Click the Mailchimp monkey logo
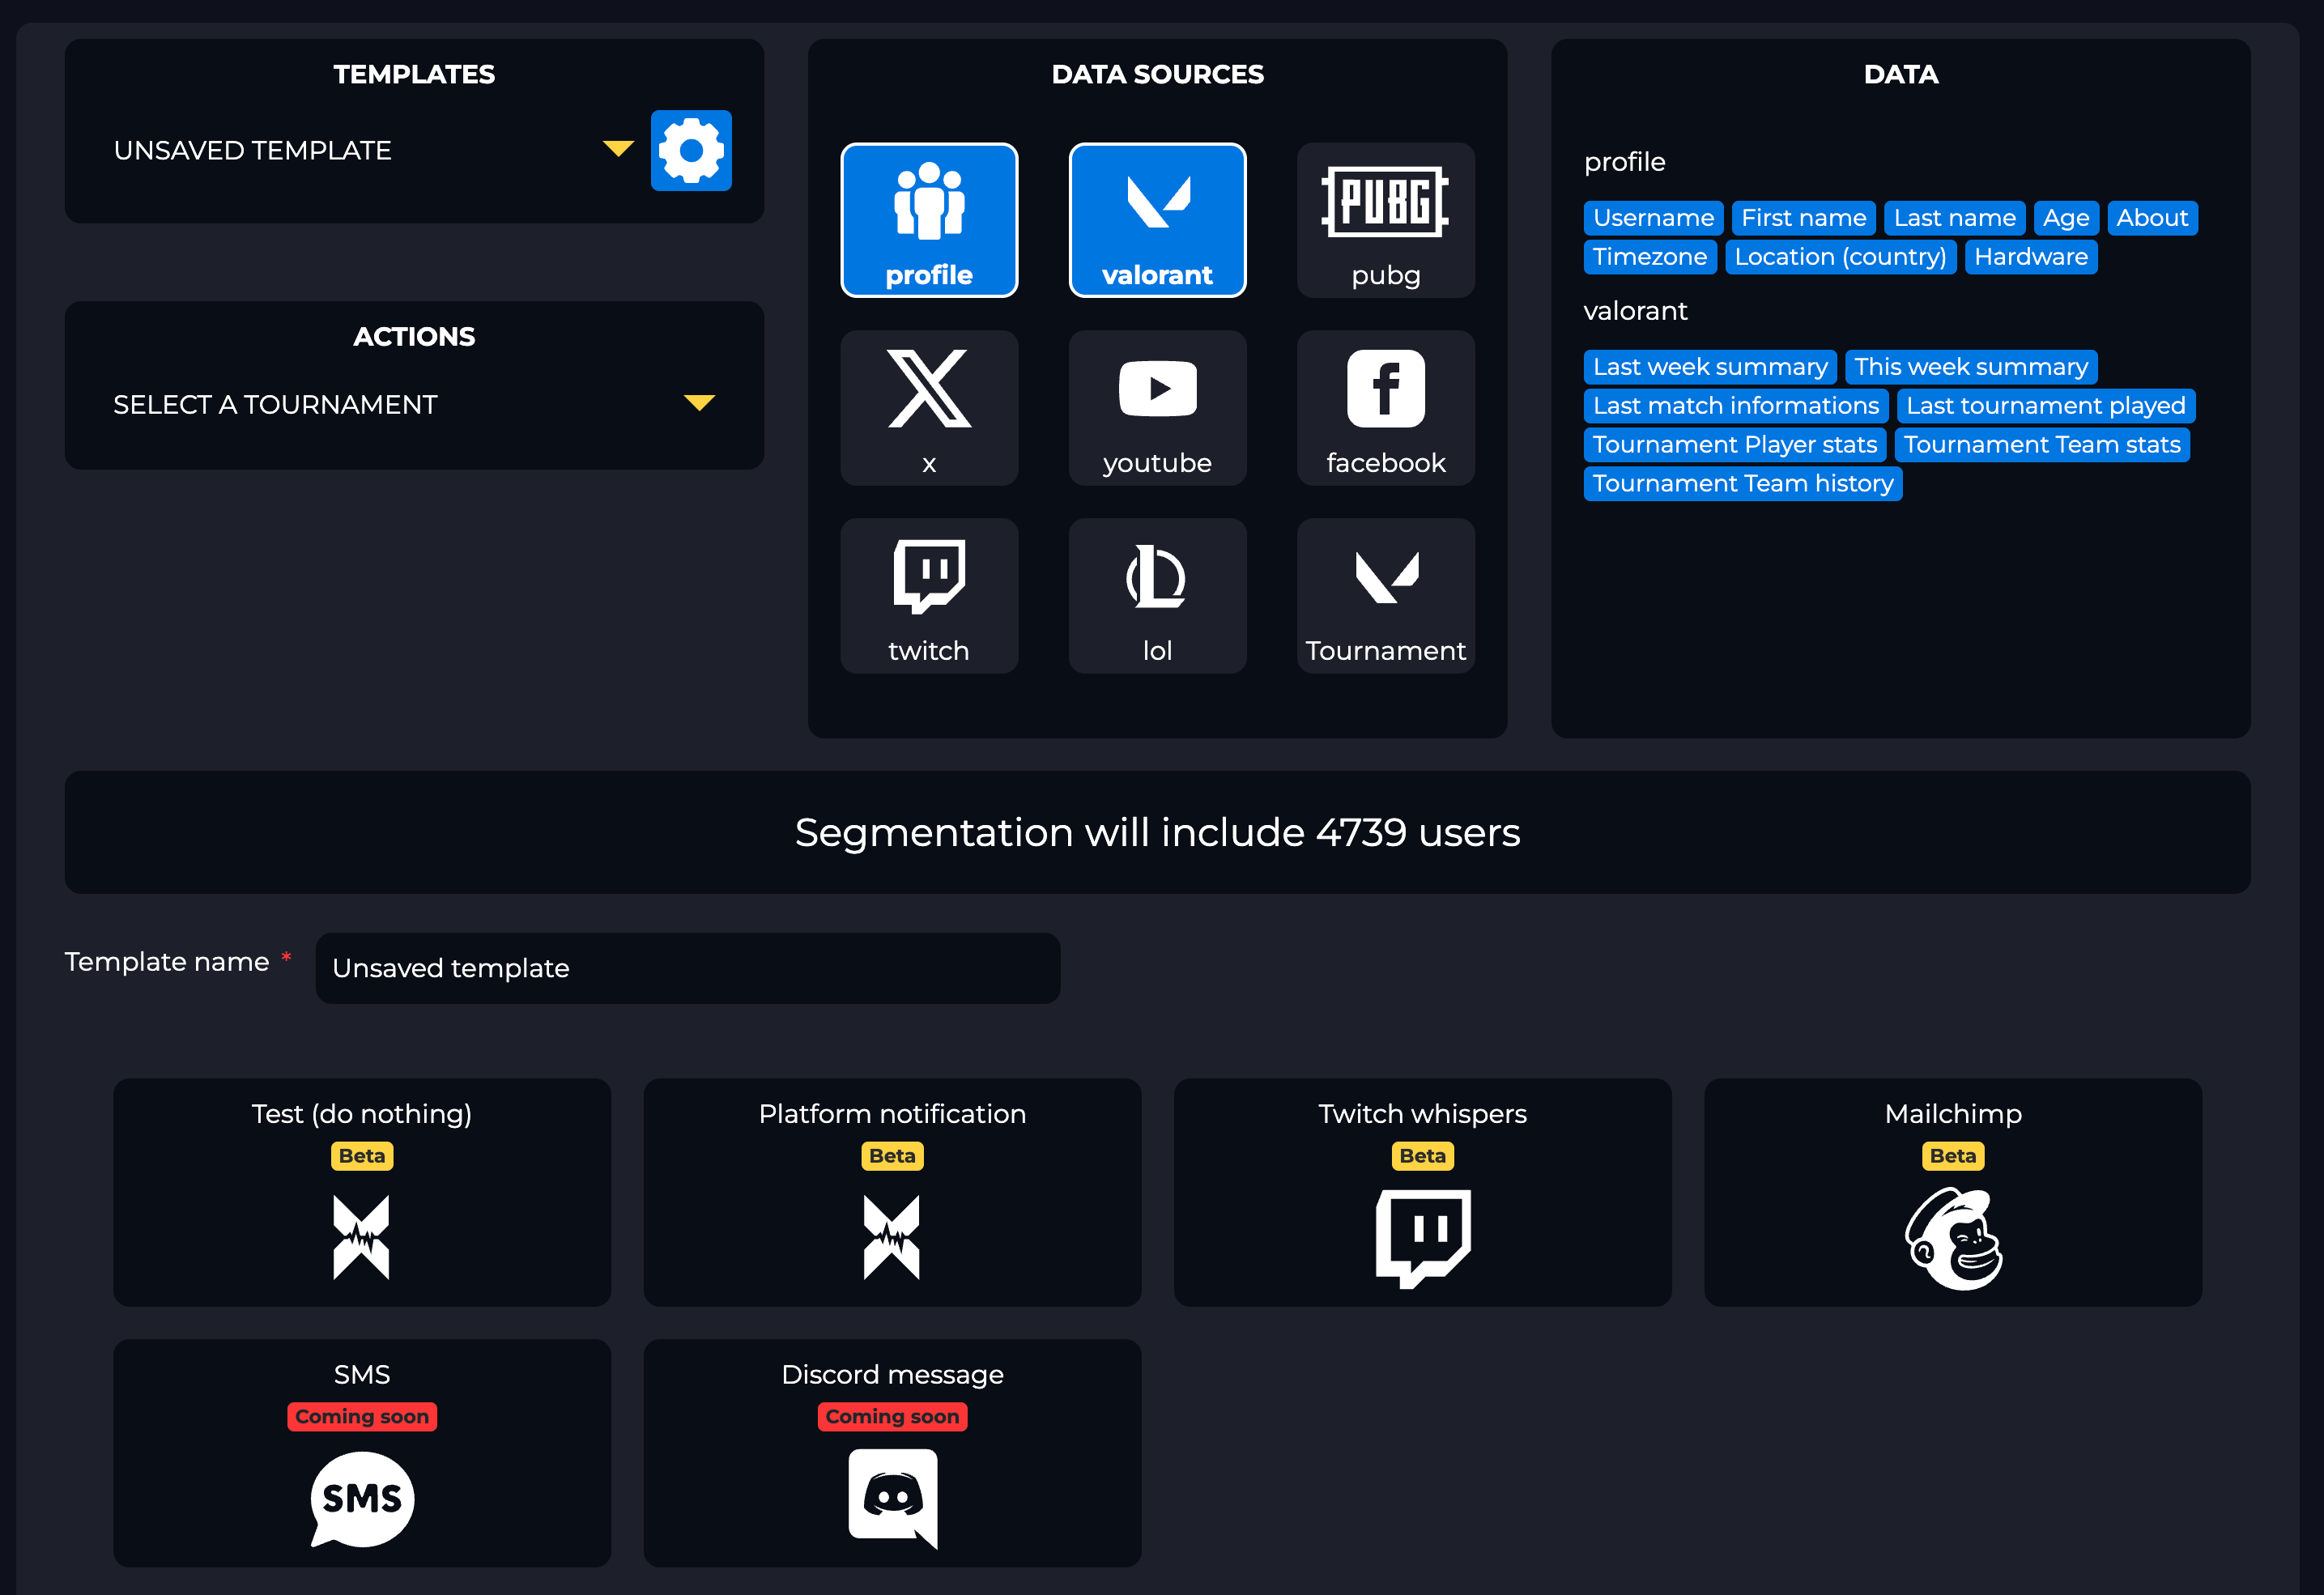This screenshot has width=2324, height=1595. (x=1953, y=1238)
